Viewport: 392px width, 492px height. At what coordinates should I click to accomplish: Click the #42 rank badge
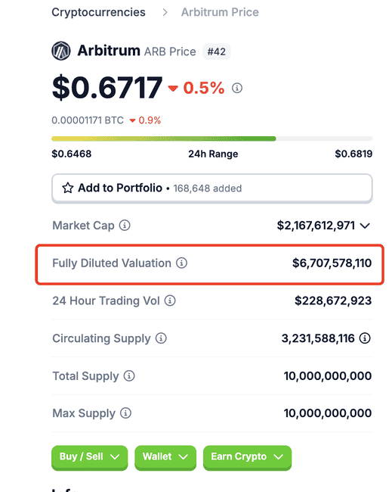point(217,51)
